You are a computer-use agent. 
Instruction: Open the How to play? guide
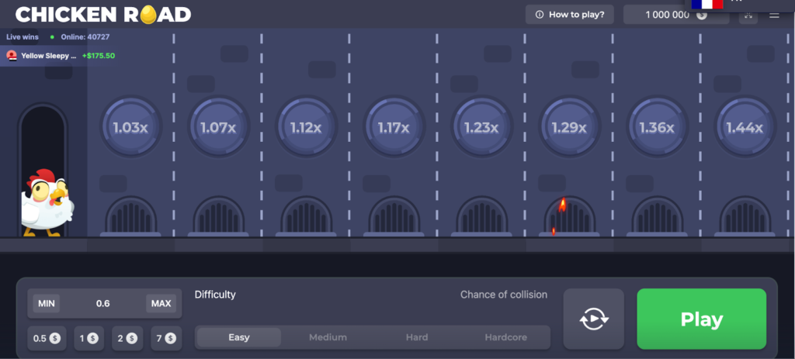coord(571,15)
